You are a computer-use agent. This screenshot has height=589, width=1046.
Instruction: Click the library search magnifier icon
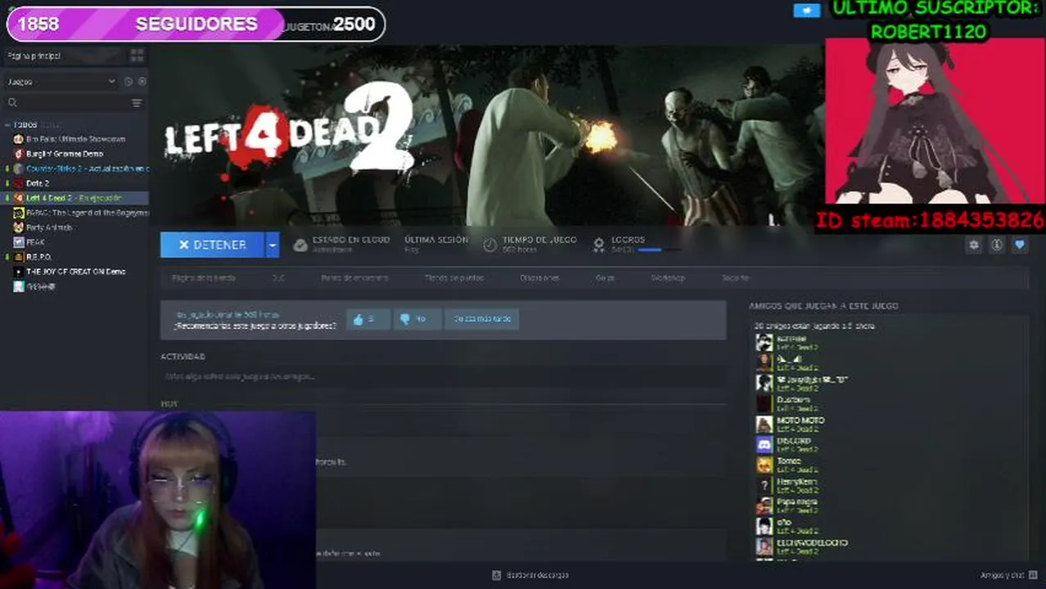[x=12, y=103]
